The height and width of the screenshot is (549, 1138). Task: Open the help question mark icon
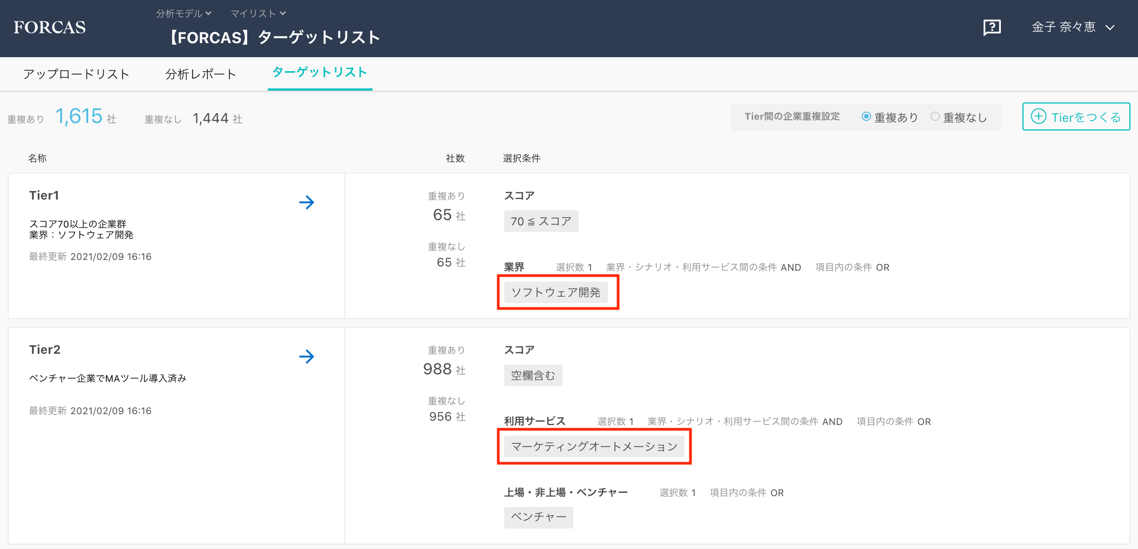point(992,28)
